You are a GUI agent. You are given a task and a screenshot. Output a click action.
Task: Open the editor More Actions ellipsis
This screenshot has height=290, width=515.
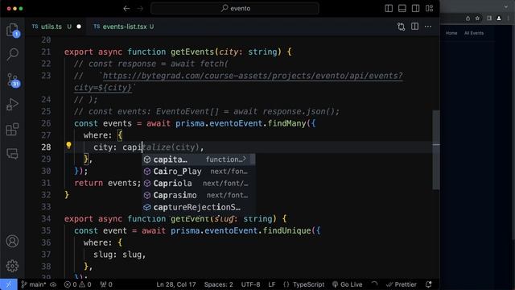tap(428, 27)
